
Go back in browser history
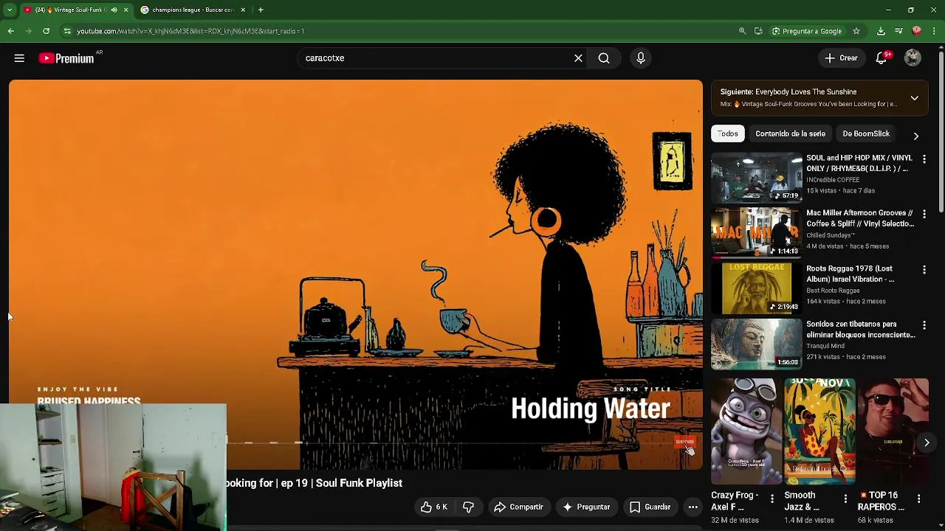[x=10, y=31]
